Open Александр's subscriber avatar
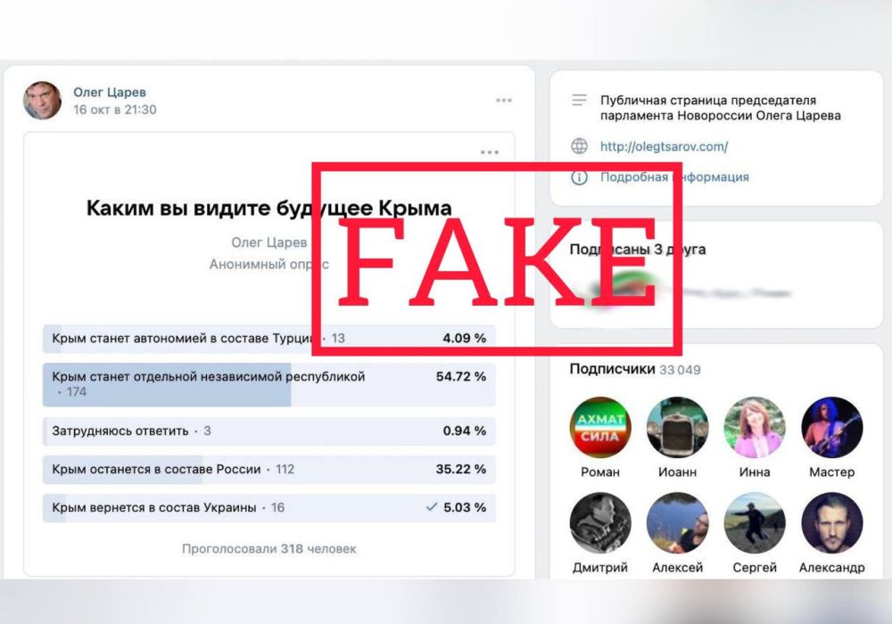The height and width of the screenshot is (624, 892). tap(831, 523)
